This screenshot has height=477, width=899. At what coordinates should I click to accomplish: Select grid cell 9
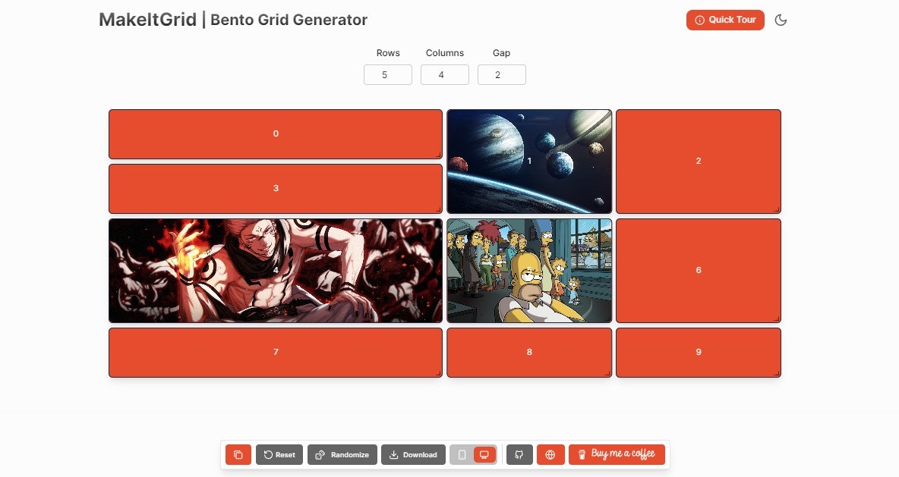click(699, 352)
